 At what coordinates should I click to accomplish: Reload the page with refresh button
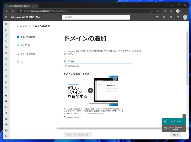[x=13, y=11]
